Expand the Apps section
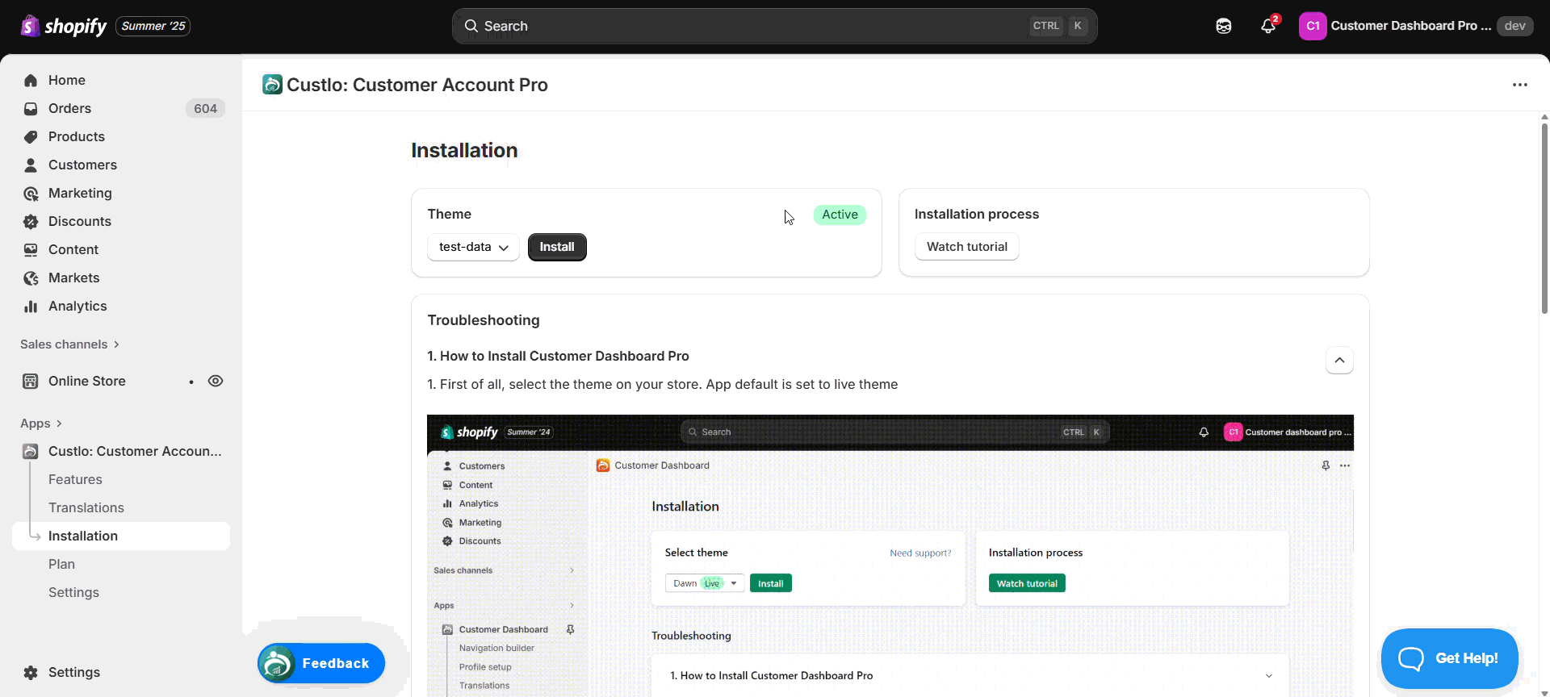 [40, 424]
